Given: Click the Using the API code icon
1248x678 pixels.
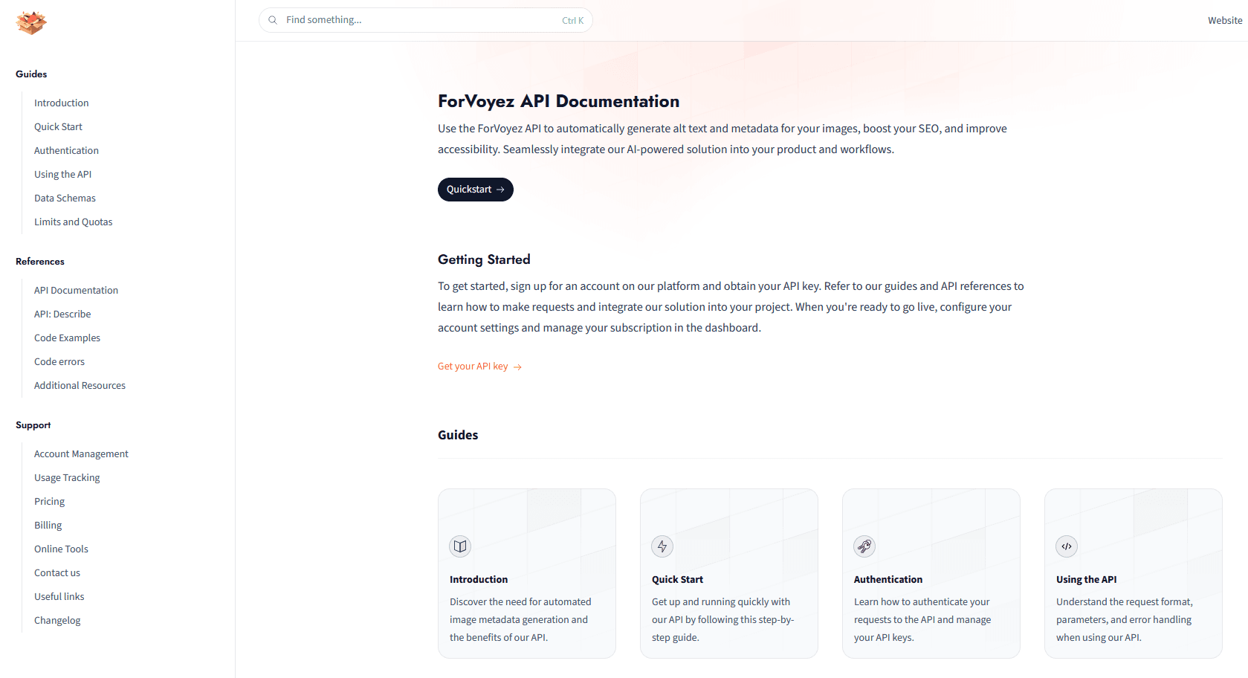Looking at the screenshot, I should (x=1067, y=546).
